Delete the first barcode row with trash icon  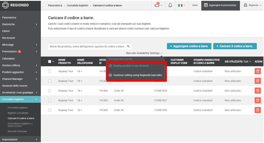pos(258,71)
